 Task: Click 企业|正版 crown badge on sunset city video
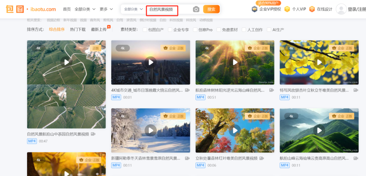coord(173,48)
